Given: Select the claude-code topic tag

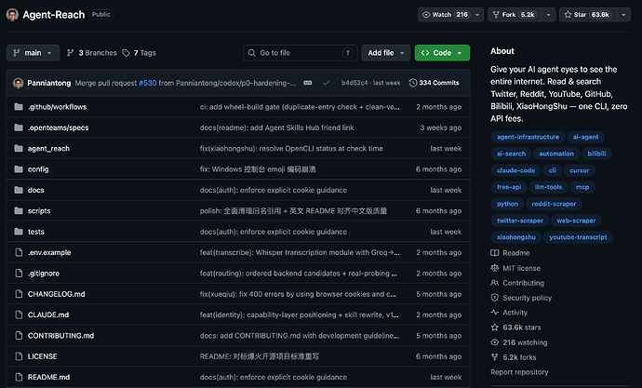Looking at the screenshot, I should click(x=515, y=170).
